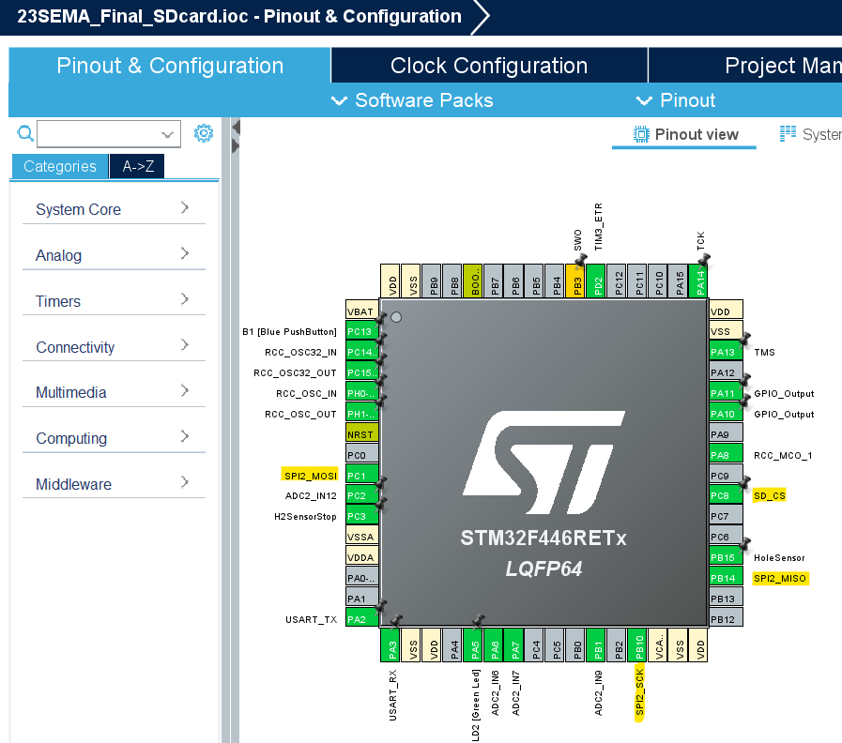Expand panel with lower divider arrow
Screen dimensions: 842x743
pyautogui.click(x=236, y=146)
